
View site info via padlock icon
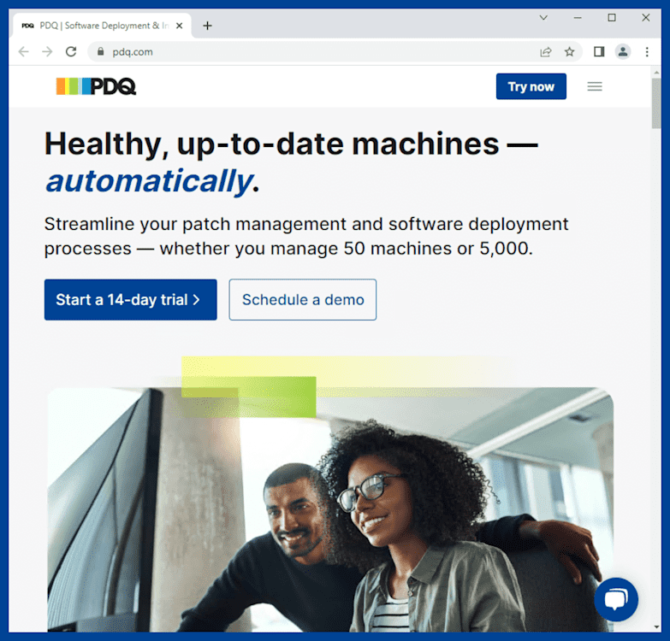click(100, 51)
